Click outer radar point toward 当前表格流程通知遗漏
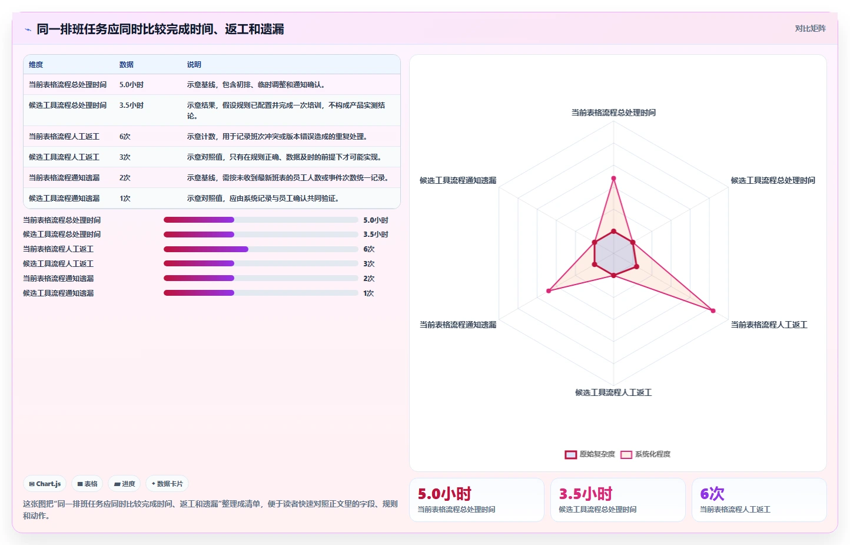 pos(549,290)
